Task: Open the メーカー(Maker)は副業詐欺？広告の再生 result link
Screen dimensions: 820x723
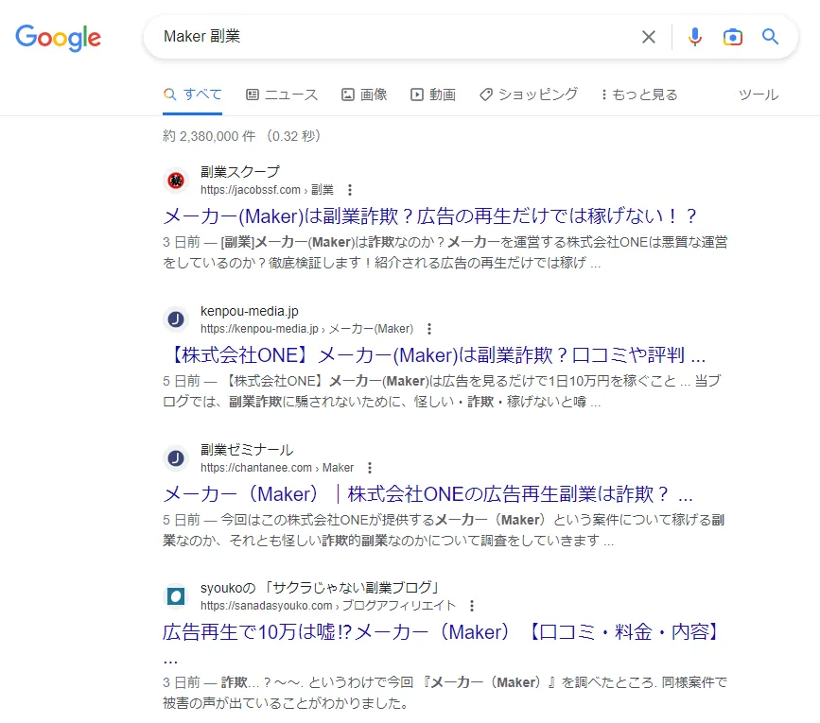Action: click(x=430, y=215)
